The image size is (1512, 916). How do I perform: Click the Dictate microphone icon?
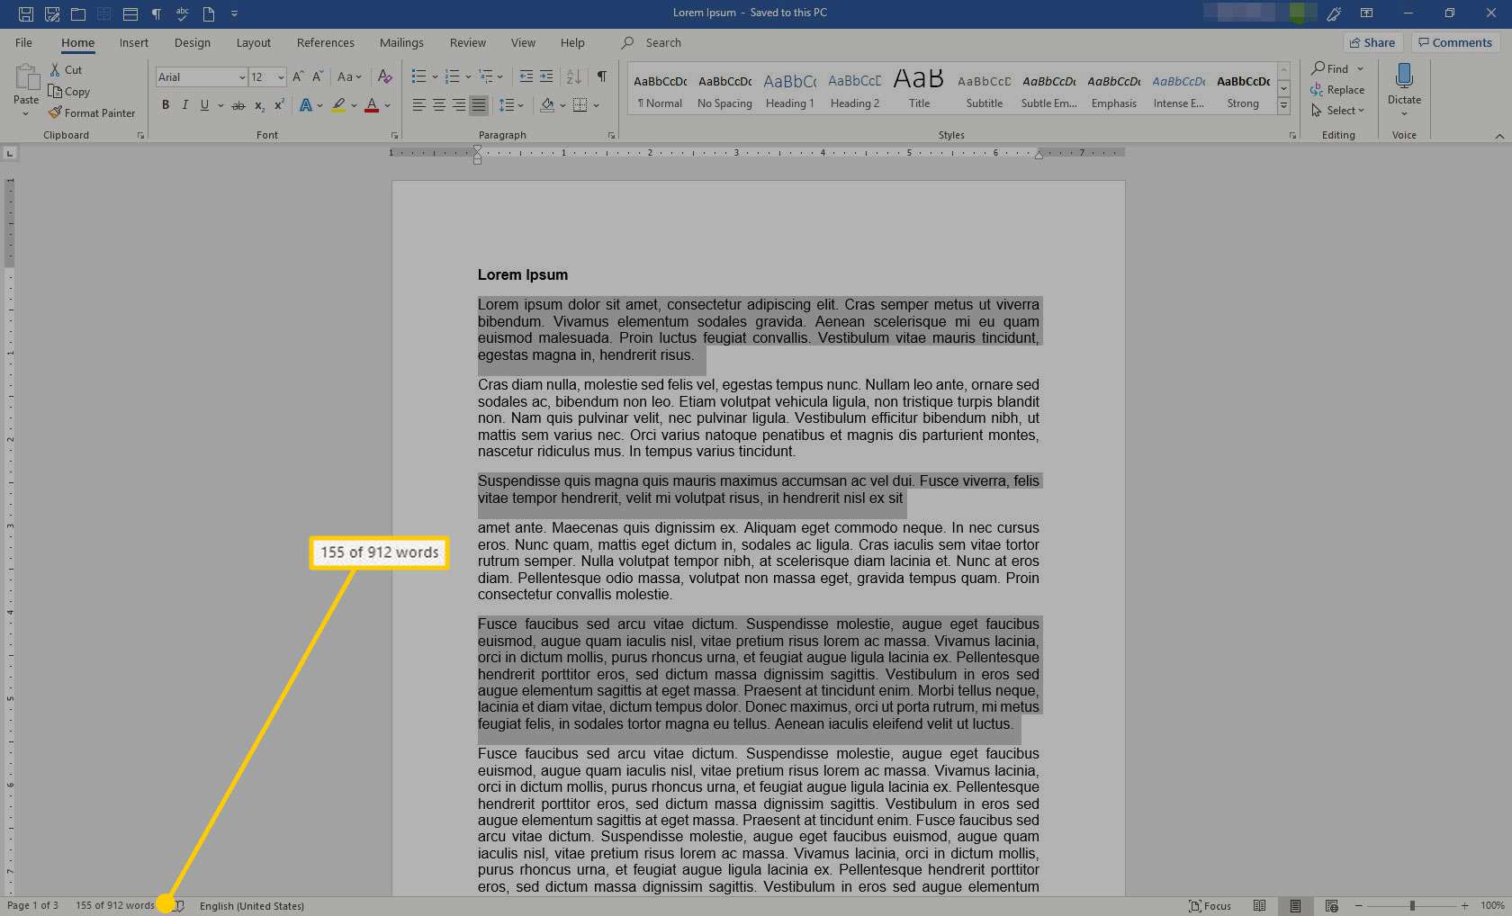(x=1404, y=76)
